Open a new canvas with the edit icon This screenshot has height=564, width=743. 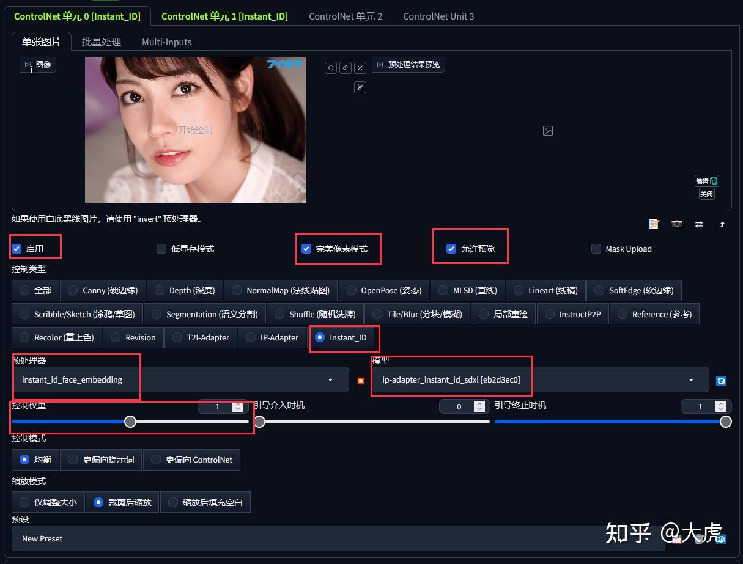click(x=654, y=224)
